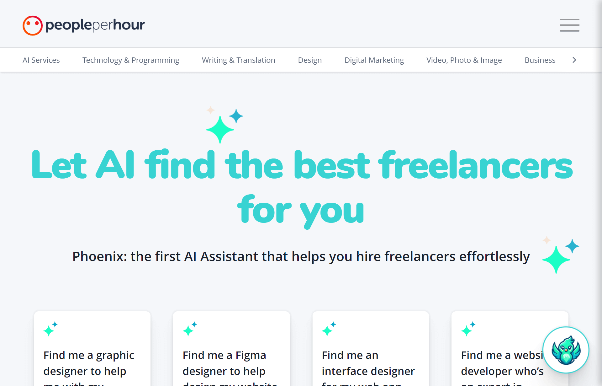Click the right chevron to expand more categories
This screenshot has height=386, width=602.
click(x=574, y=59)
